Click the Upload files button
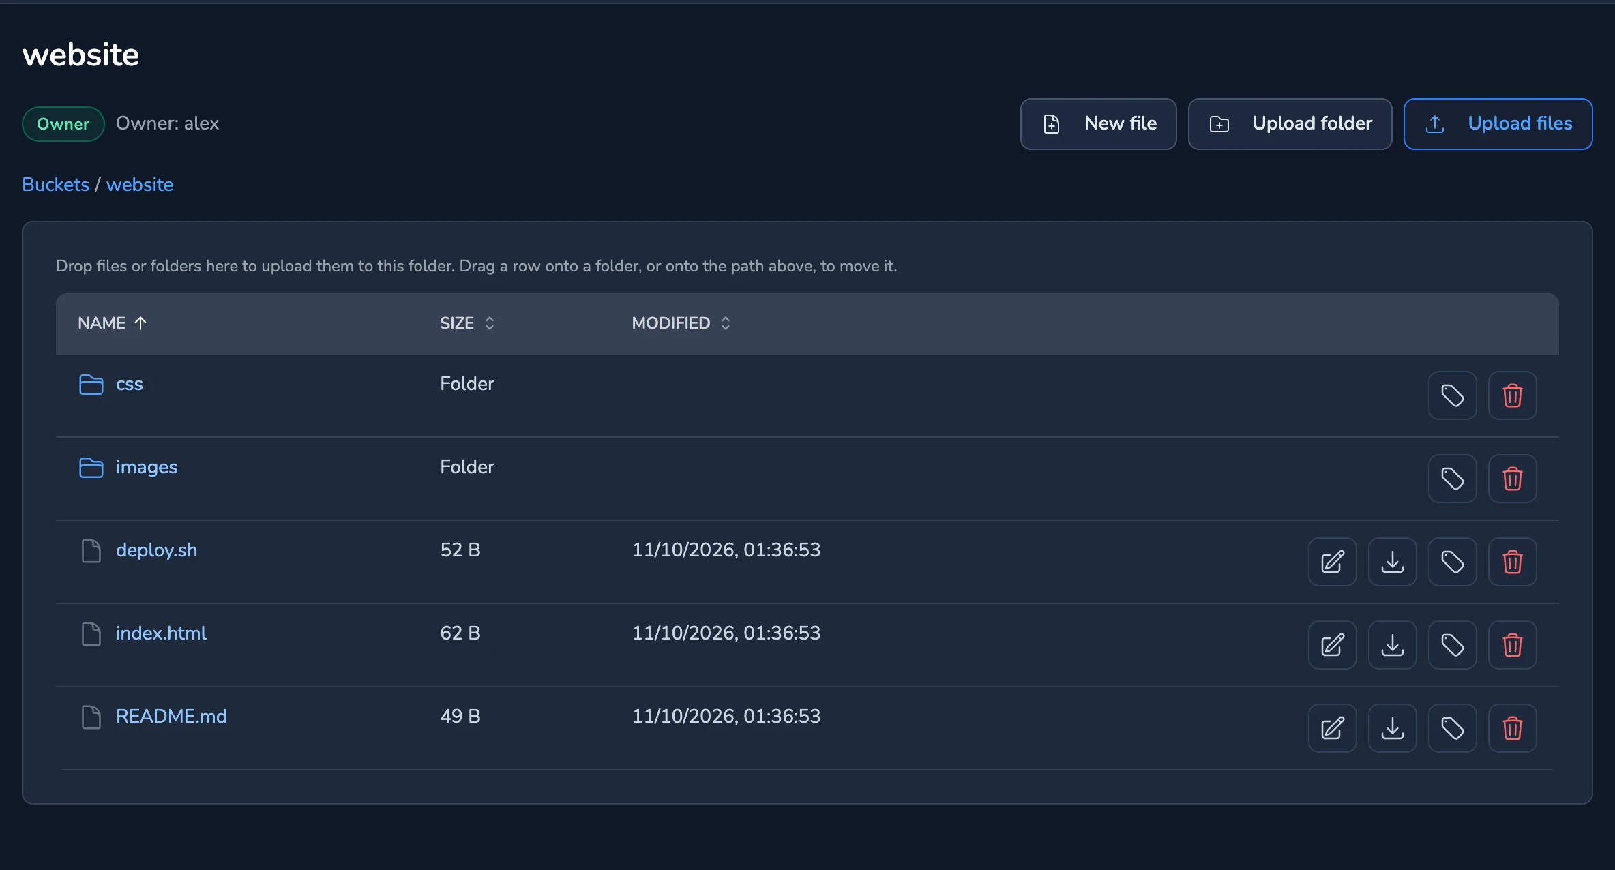 point(1498,124)
